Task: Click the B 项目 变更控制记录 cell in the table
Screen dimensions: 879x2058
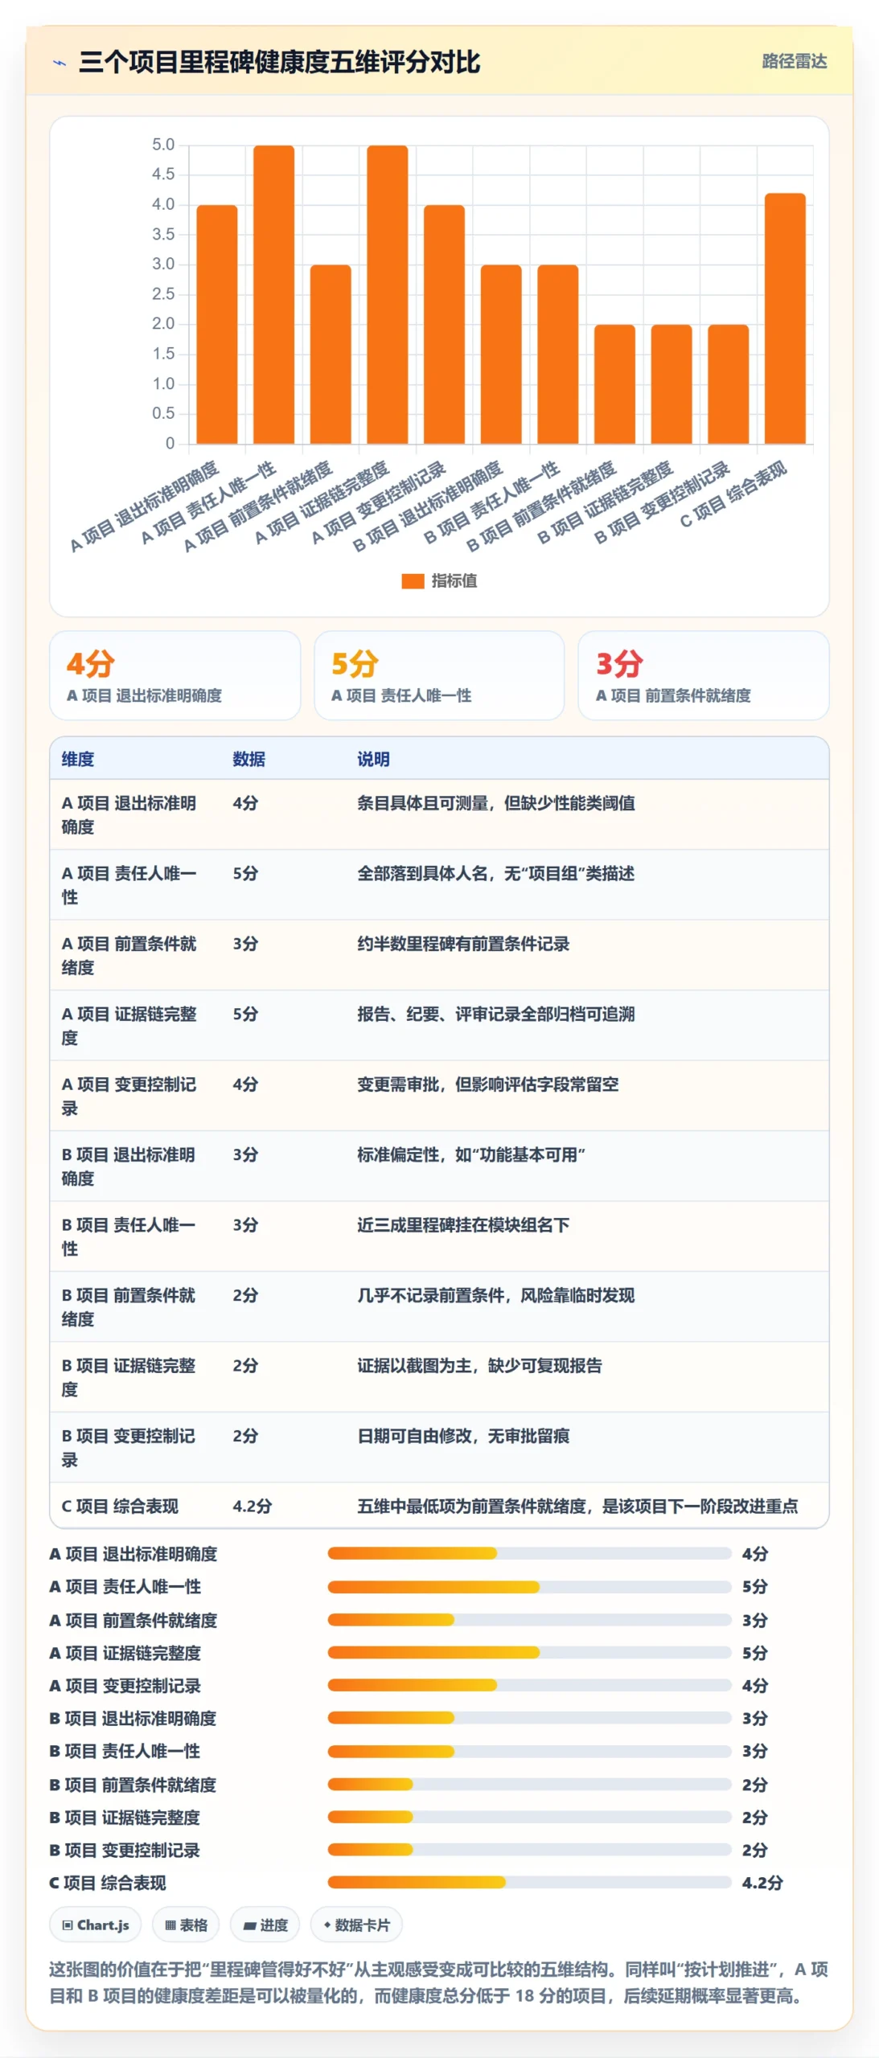Action: pos(129,1448)
